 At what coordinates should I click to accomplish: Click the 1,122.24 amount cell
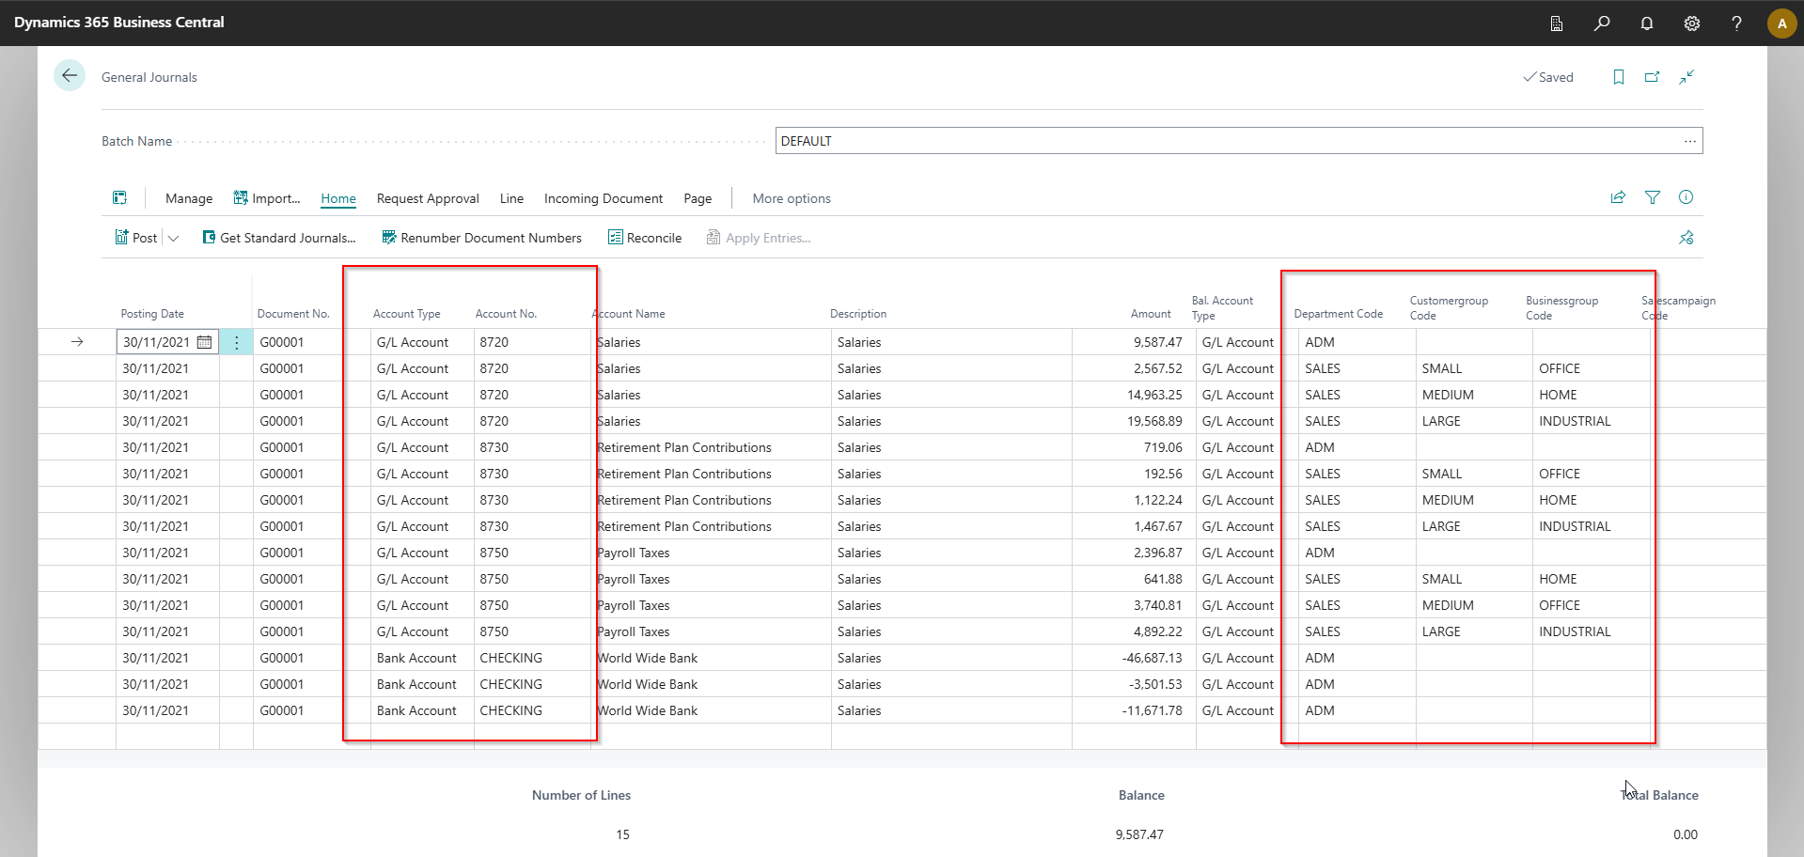click(x=1134, y=500)
